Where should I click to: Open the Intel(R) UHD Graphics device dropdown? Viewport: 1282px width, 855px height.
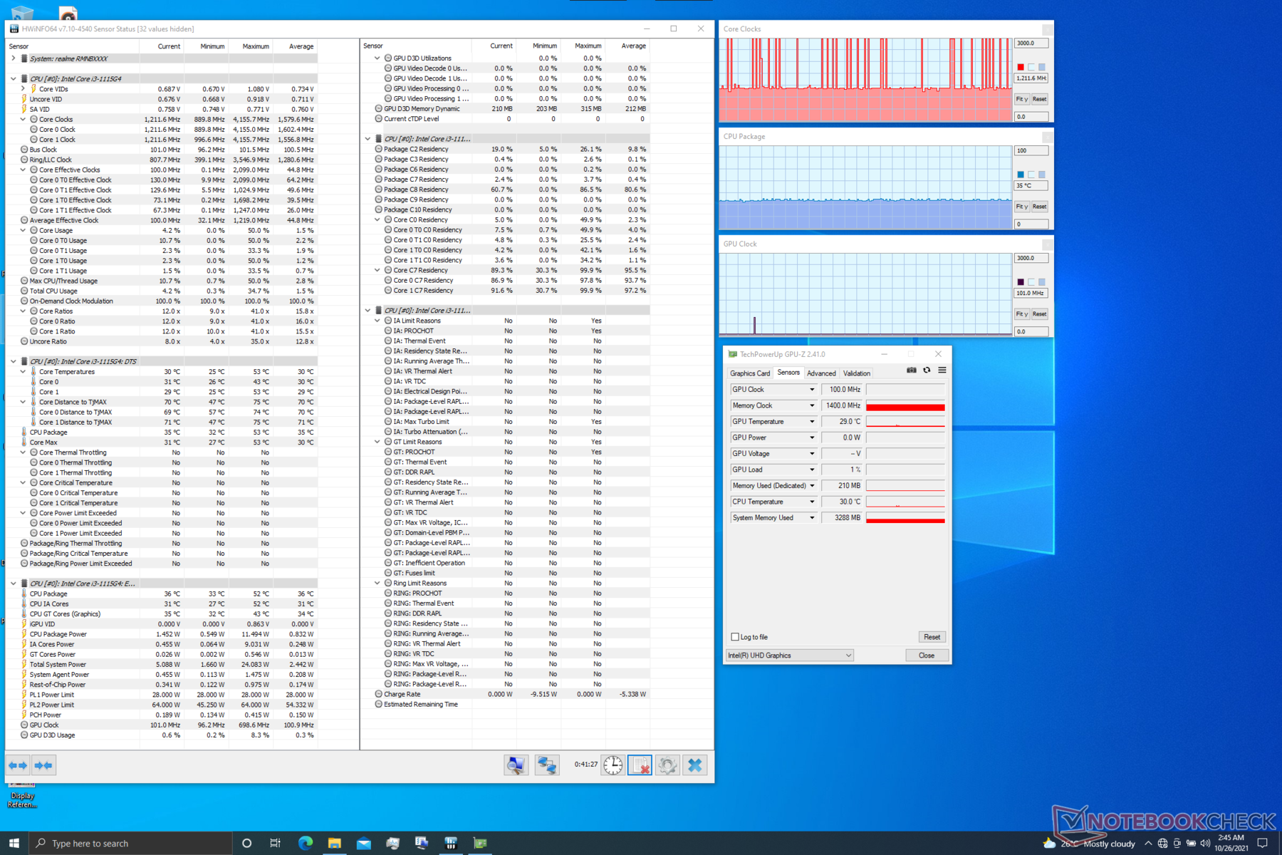789,655
